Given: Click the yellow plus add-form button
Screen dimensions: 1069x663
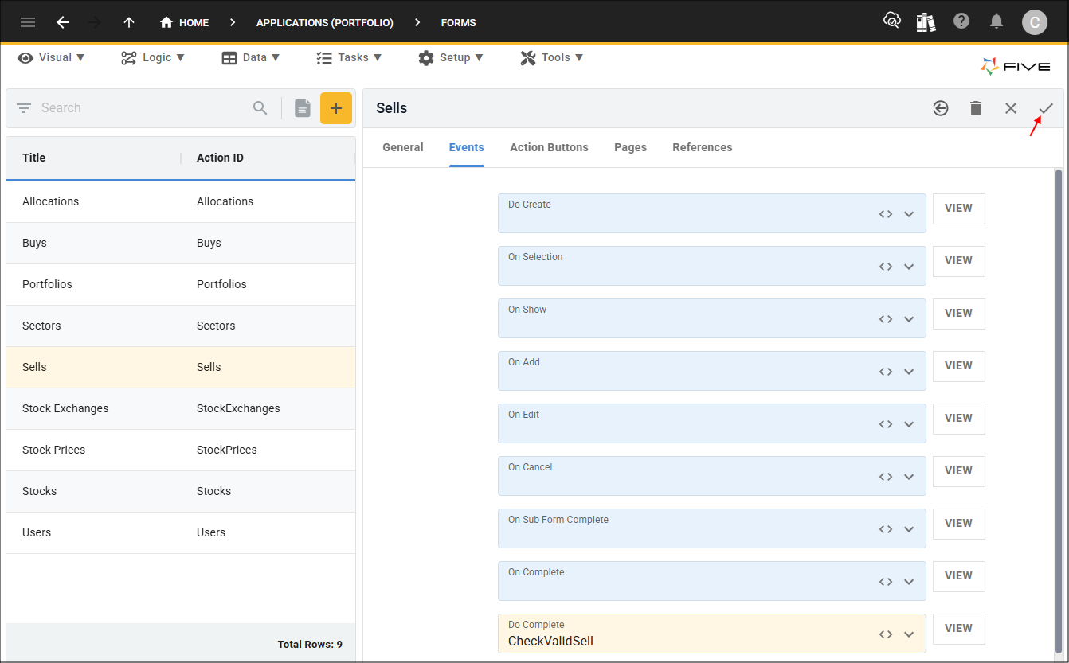Looking at the screenshot, I should [x=336, y=108].
